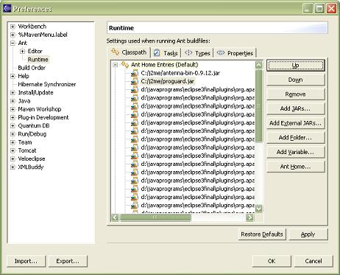This screenshot has height=275, width=340.
Task: Expand the XMLBuddy node
Action: coord(13,167)
